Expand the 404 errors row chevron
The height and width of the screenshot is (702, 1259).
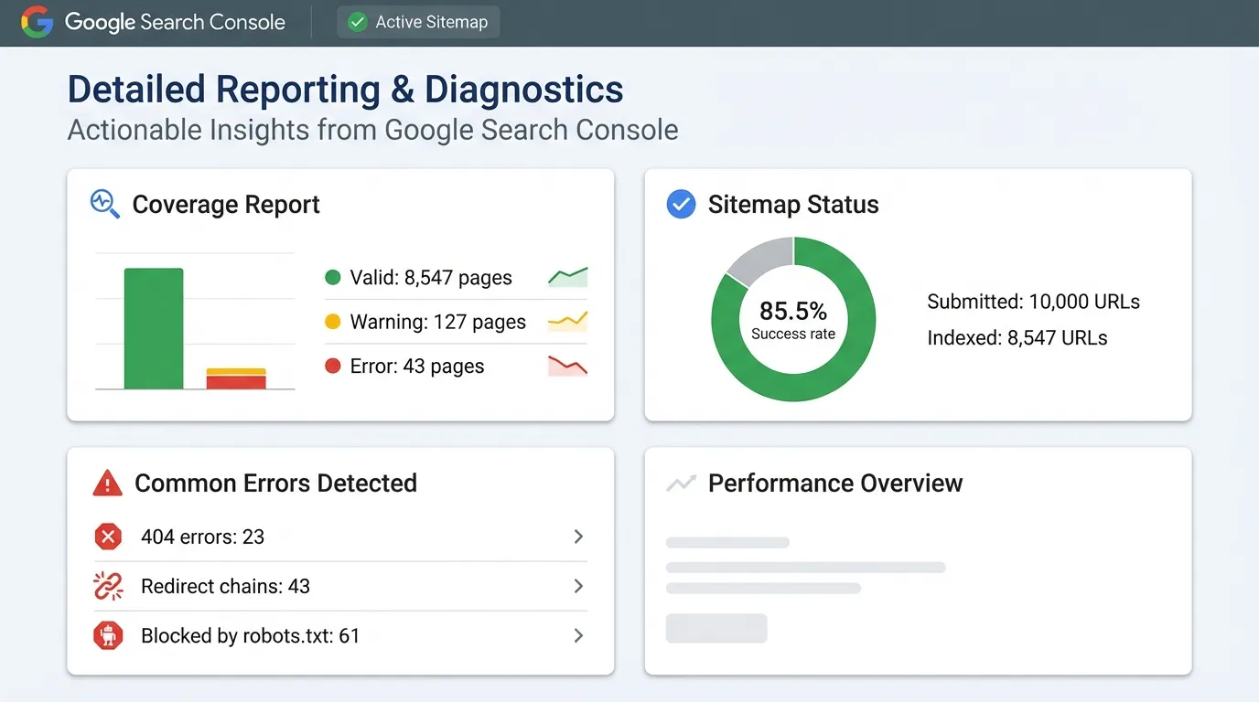(578, 537)
